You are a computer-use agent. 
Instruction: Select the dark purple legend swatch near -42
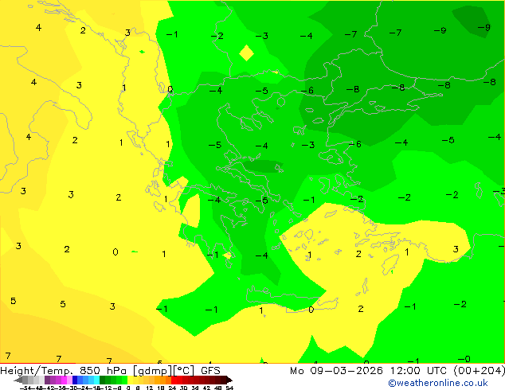(47, 380)
